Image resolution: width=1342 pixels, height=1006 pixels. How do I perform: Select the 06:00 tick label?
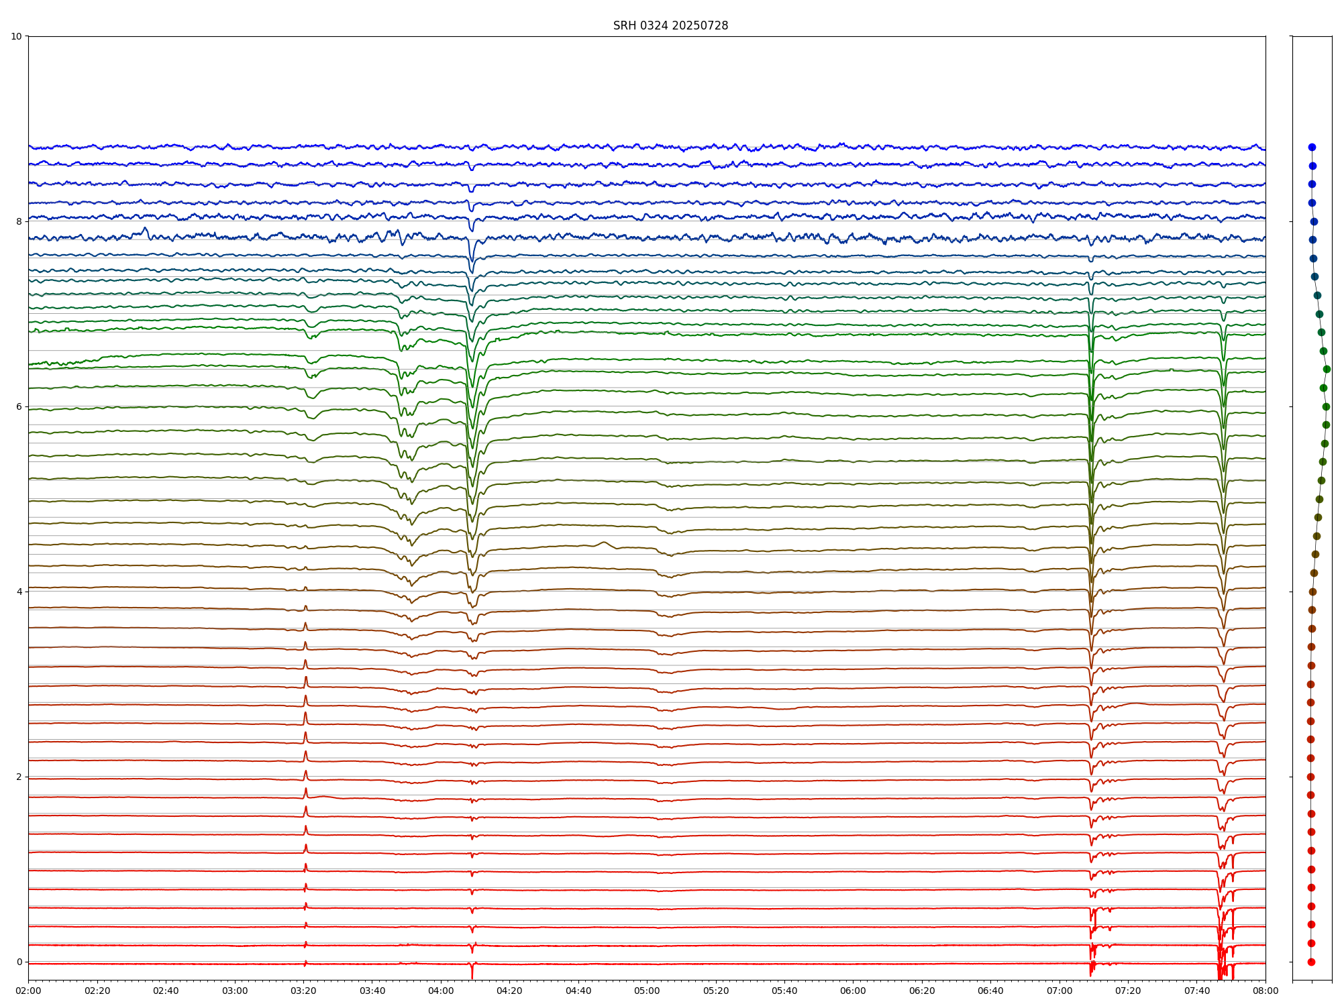(853, 991)
